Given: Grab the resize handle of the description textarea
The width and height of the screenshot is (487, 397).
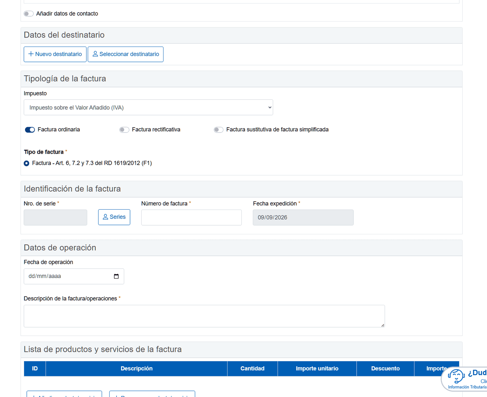Looking at the screenshot, I should 383,325.
